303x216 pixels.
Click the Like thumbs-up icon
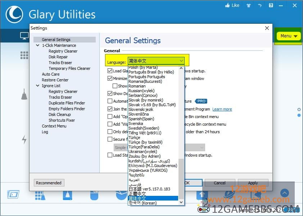pyautogui.click(x=227, y=5)
